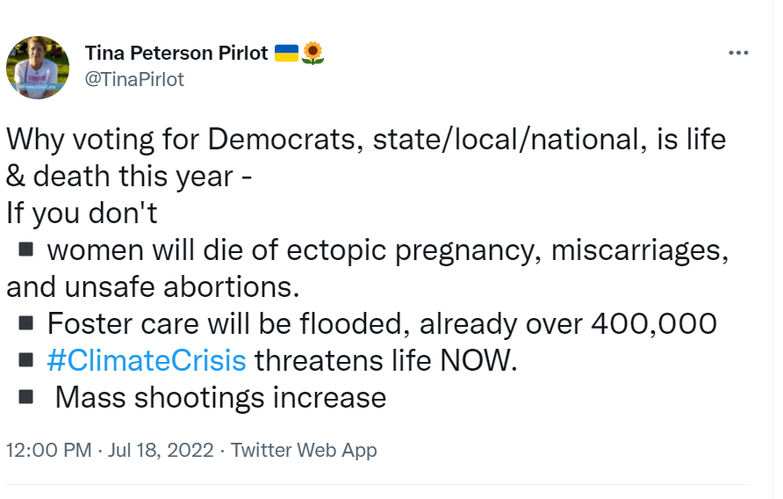Open the 'Twitter Web App' source link
783x499 pixels.
point(303,451)
